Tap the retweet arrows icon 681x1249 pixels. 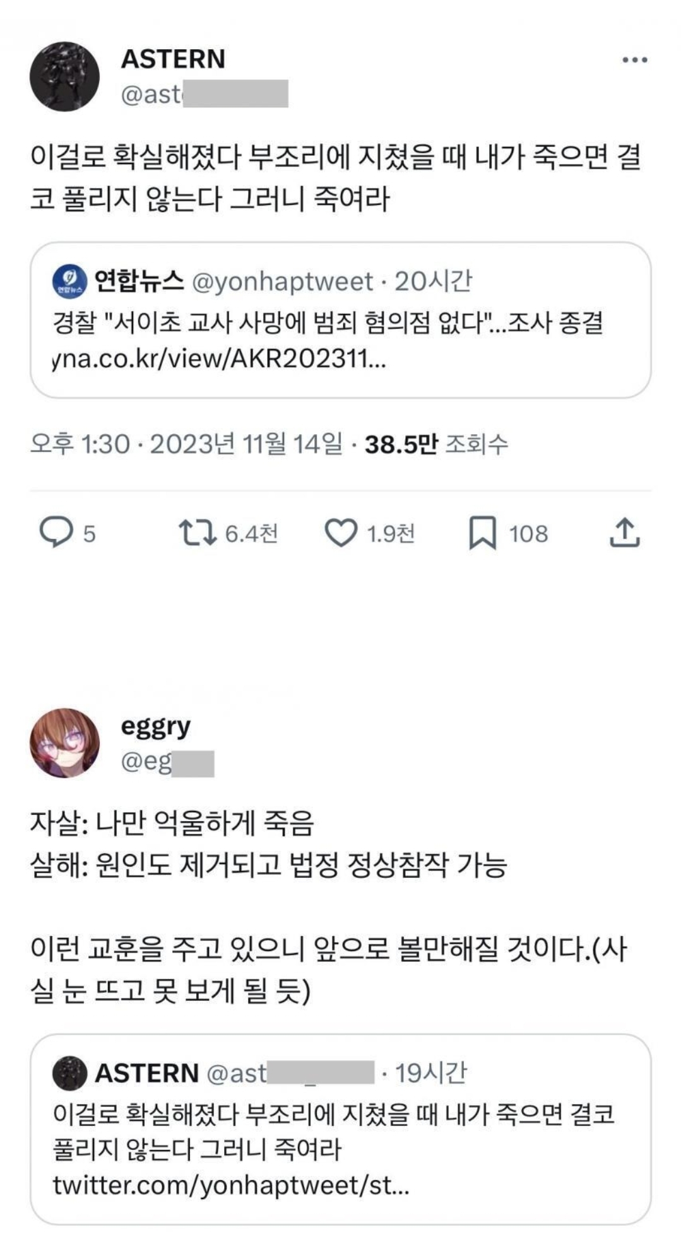[x=198, y=533]
